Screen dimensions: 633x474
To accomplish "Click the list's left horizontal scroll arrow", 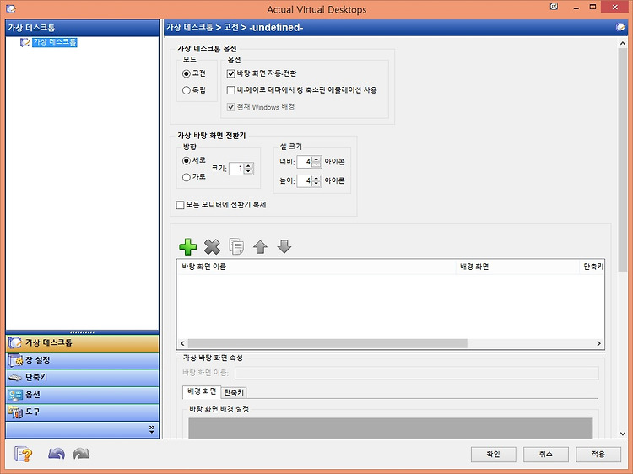I will click(x=182, y=344).
